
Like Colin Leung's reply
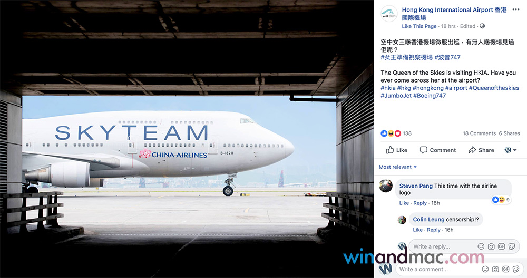pyautogui.click(x=418, y=230)
